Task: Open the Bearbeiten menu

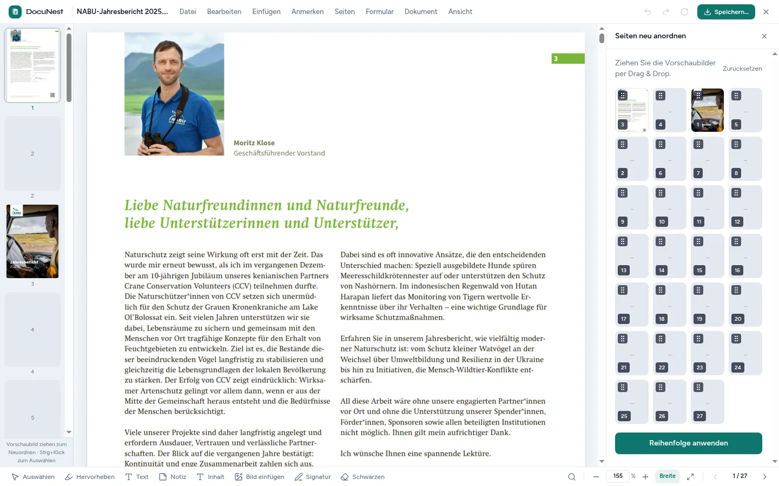Action: (224, 12)
